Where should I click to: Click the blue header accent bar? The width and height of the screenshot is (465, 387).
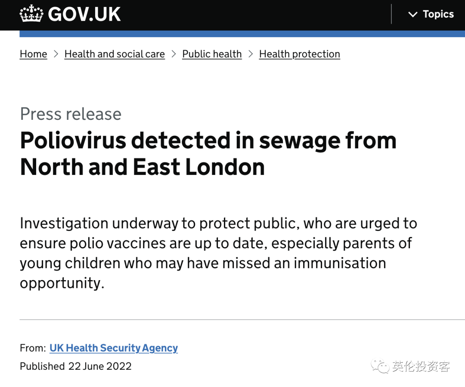click(x=242, y=34)
